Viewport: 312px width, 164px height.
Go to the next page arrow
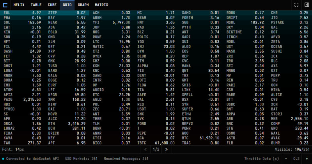pyautogui.click(x=166, y=149)
